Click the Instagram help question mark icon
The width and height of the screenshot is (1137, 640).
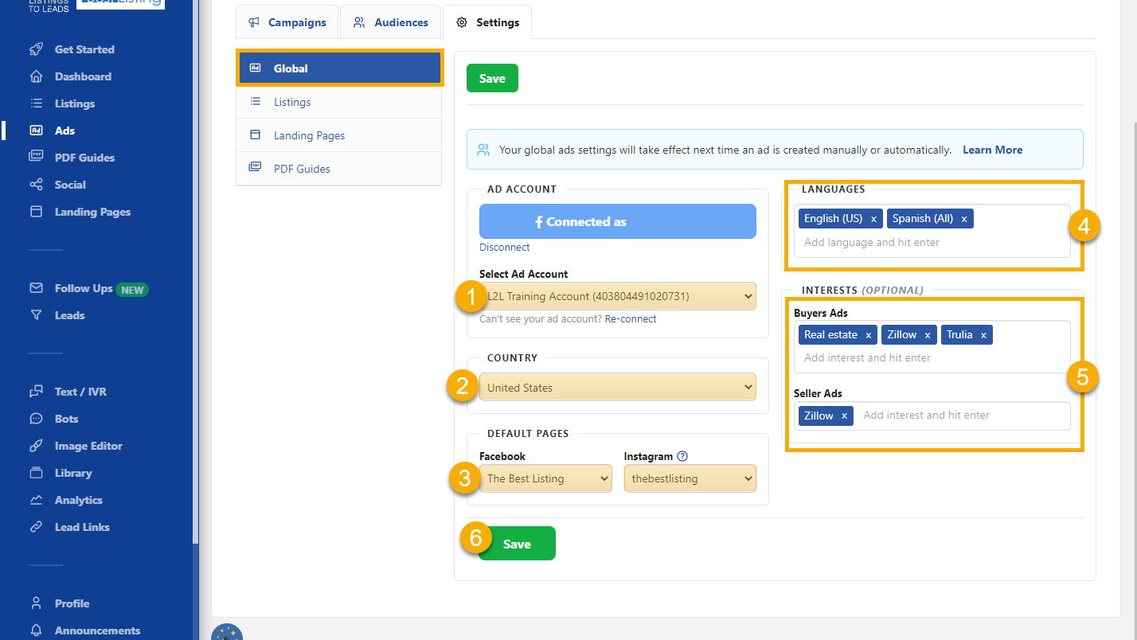pos(682,457)
